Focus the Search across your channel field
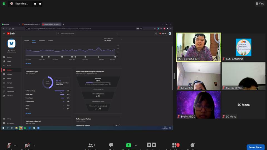Screen dimensions: 267x150 coord(87,34)
